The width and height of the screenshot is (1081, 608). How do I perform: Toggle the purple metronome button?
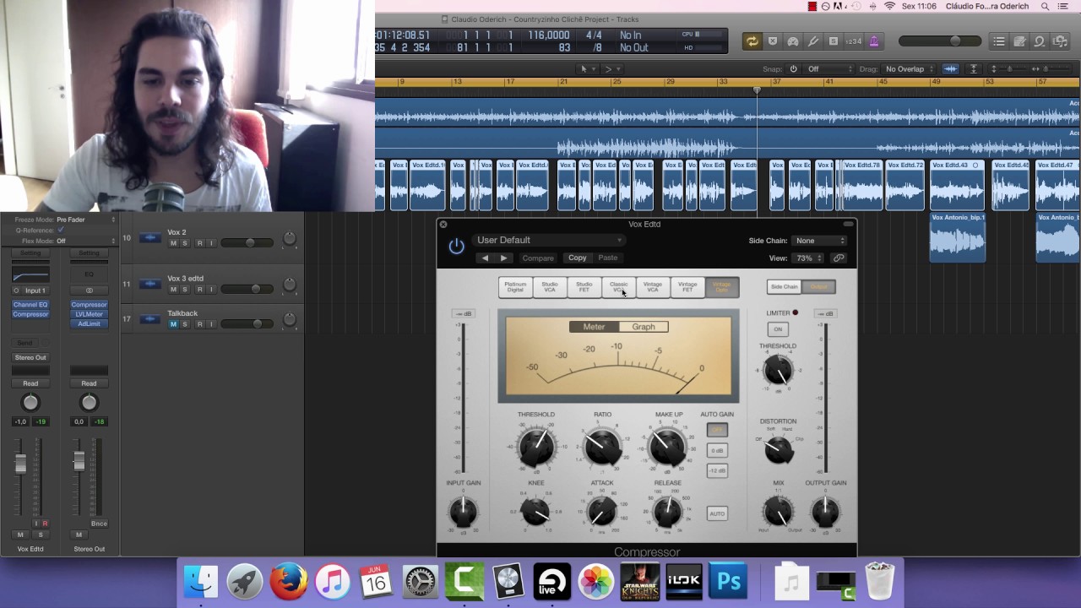pos(874,41)
